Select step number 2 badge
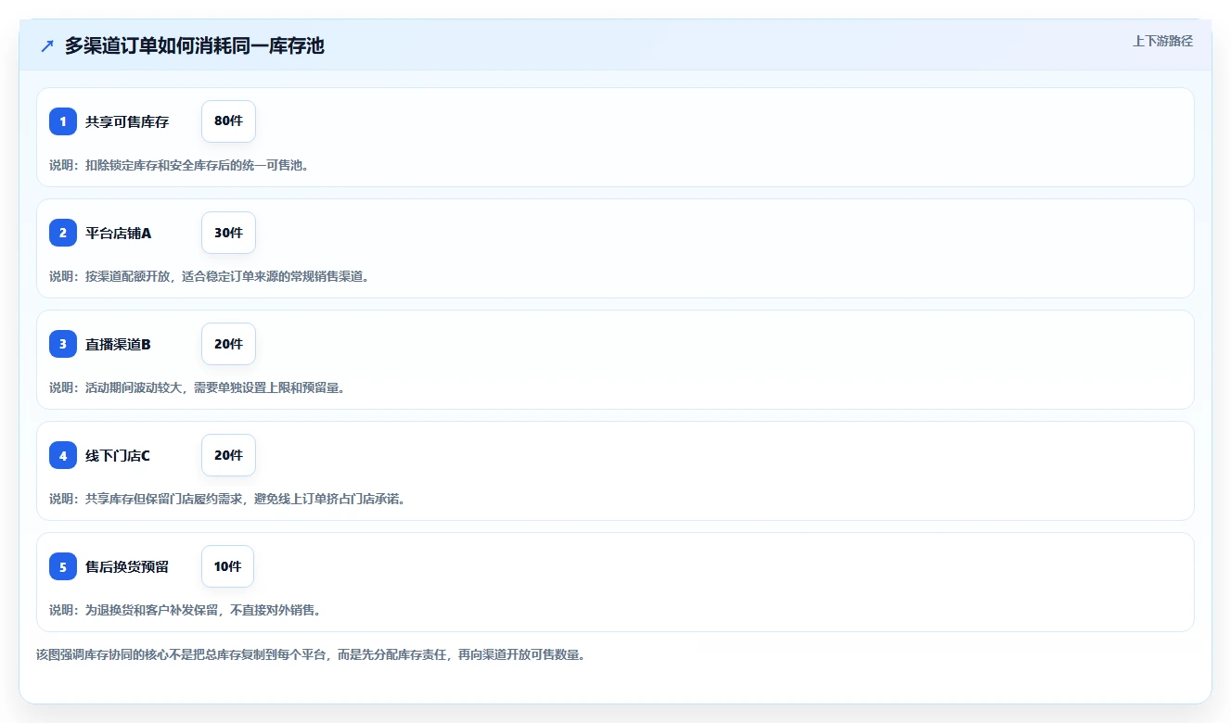This screenshot has height=723, width=1231. point(63,233)
